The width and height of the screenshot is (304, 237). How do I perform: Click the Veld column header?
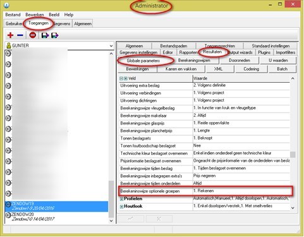click(x=155, y=78)
